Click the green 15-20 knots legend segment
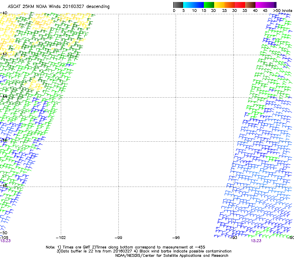The height and width of the screenshot is (258, 294). 209,5
